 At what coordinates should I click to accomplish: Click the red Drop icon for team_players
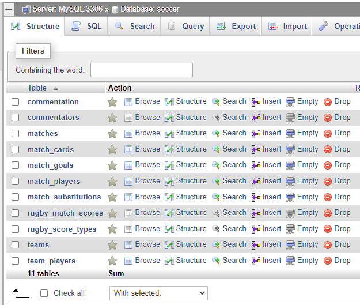tap(328, 261)
